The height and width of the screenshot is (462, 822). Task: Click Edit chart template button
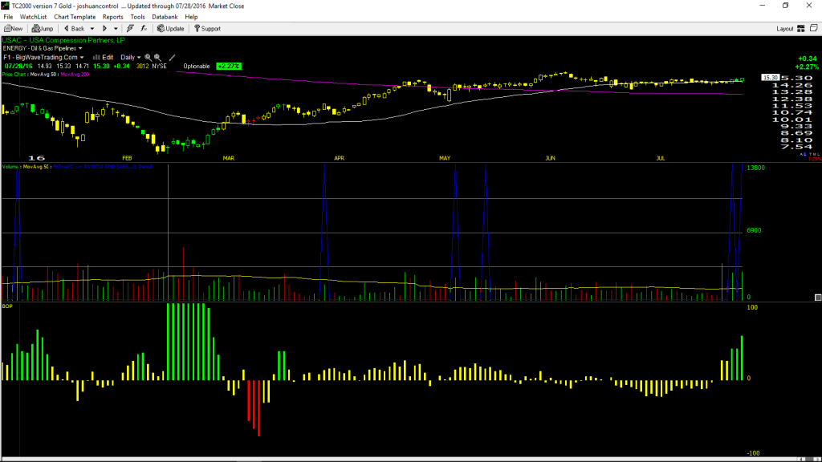tap(104, 58)
